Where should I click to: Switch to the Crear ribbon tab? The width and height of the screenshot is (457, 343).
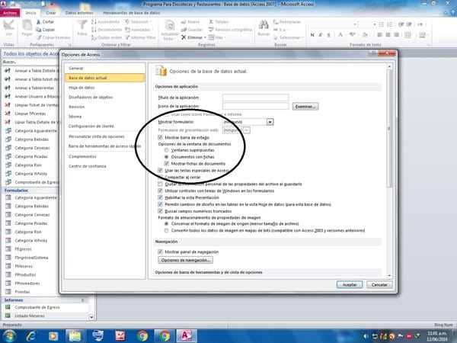pos(50,13)
